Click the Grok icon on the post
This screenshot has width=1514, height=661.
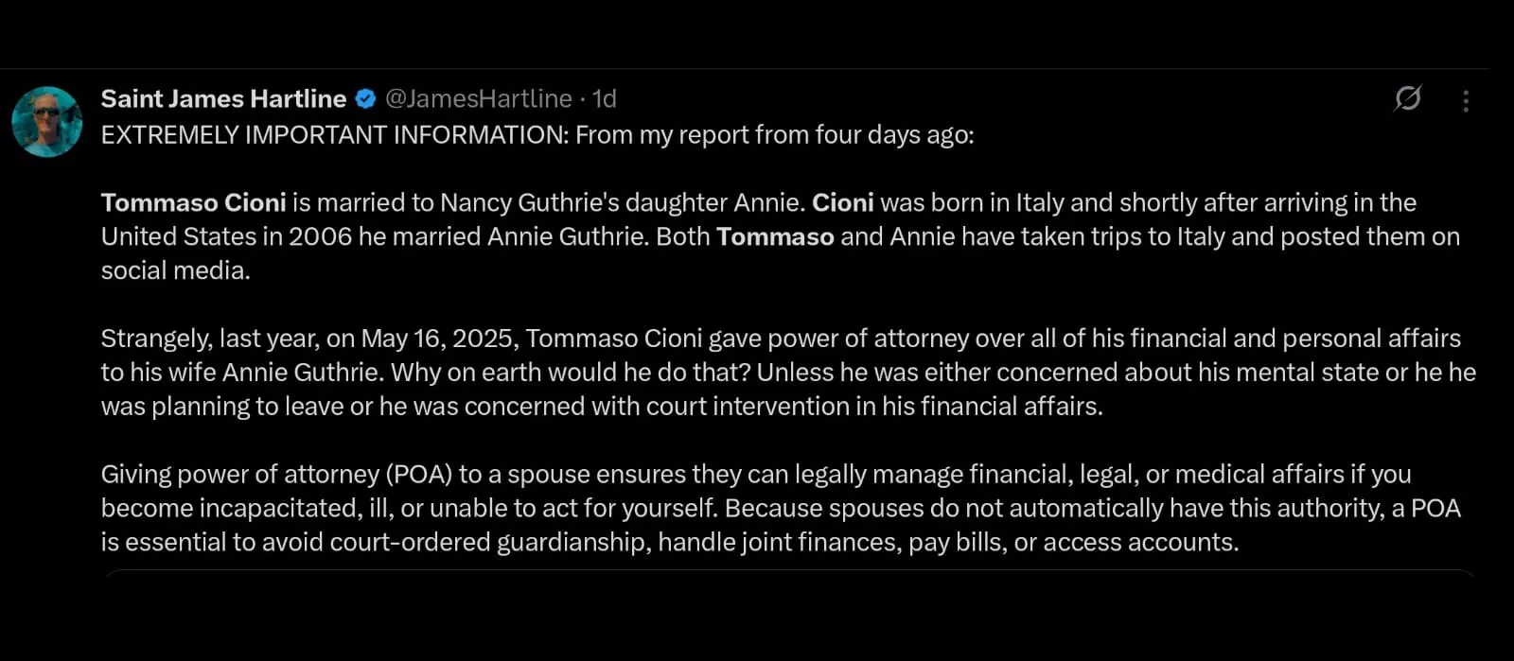pyautogui.click(x=1407, y=98)
